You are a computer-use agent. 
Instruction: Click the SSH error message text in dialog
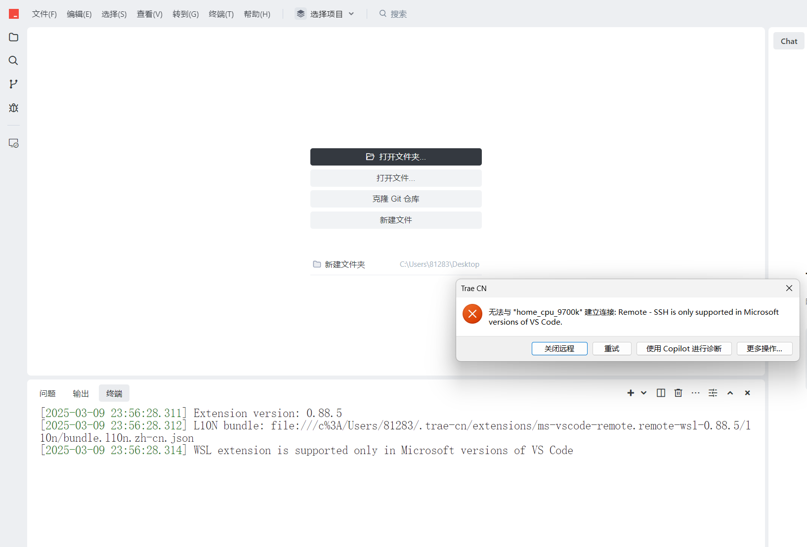[634, 317]
